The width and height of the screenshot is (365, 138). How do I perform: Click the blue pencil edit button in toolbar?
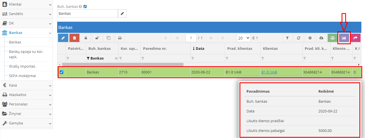click(x=63, y=38)
